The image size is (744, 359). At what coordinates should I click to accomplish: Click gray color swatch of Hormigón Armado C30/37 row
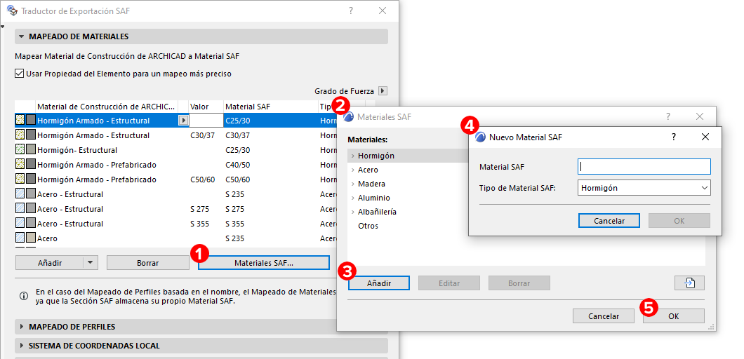pos(31,135)
